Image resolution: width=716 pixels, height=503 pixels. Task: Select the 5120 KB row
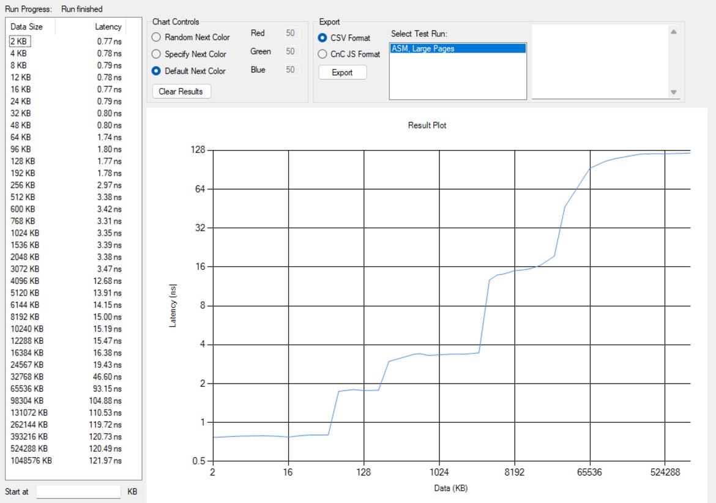click(66, 293)
